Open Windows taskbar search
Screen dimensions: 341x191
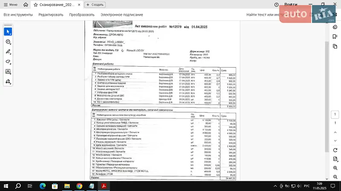[18, 186]
